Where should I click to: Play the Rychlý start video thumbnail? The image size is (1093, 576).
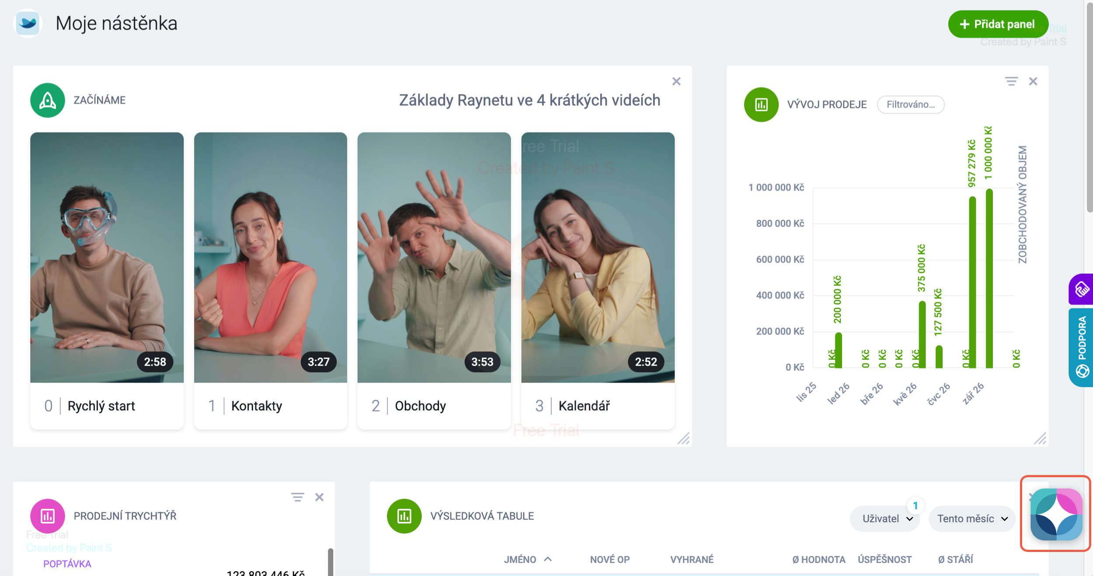[x=107, y=257]
